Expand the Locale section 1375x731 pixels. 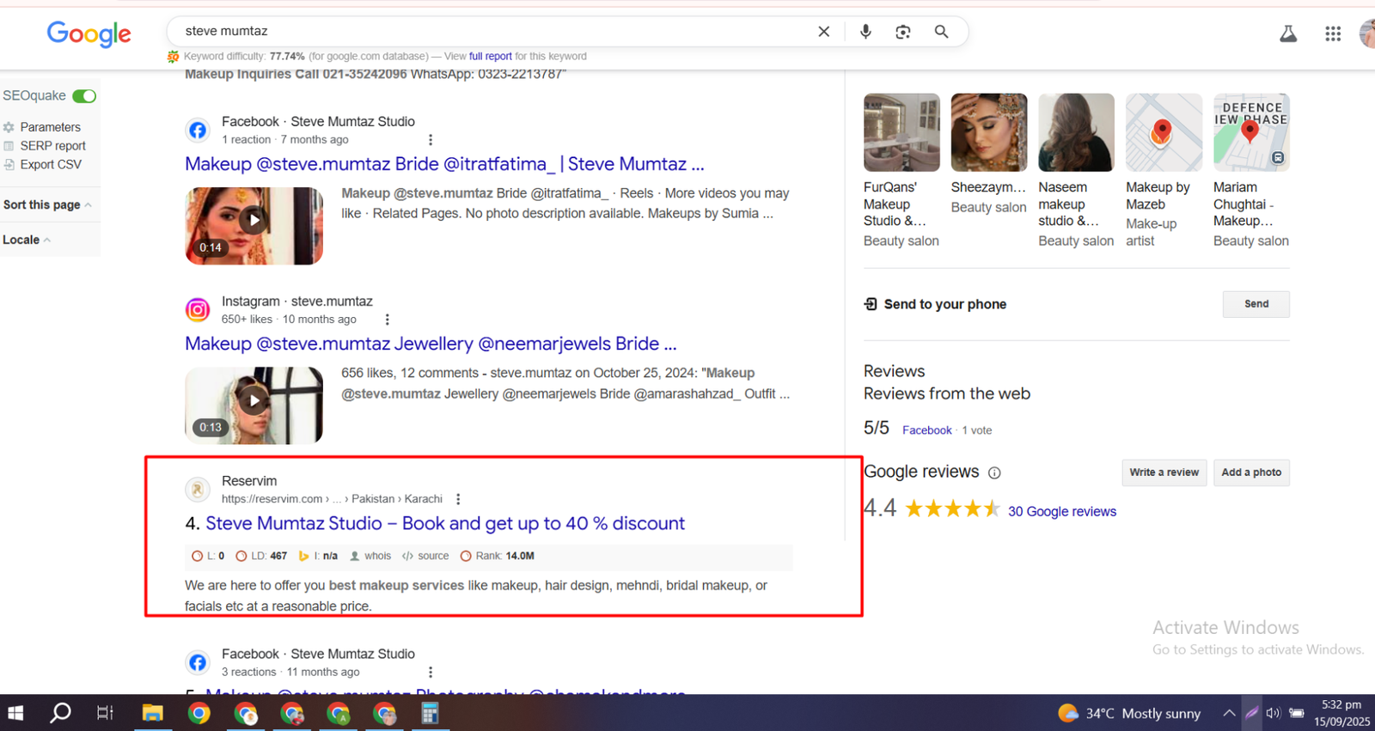[27, 240]
